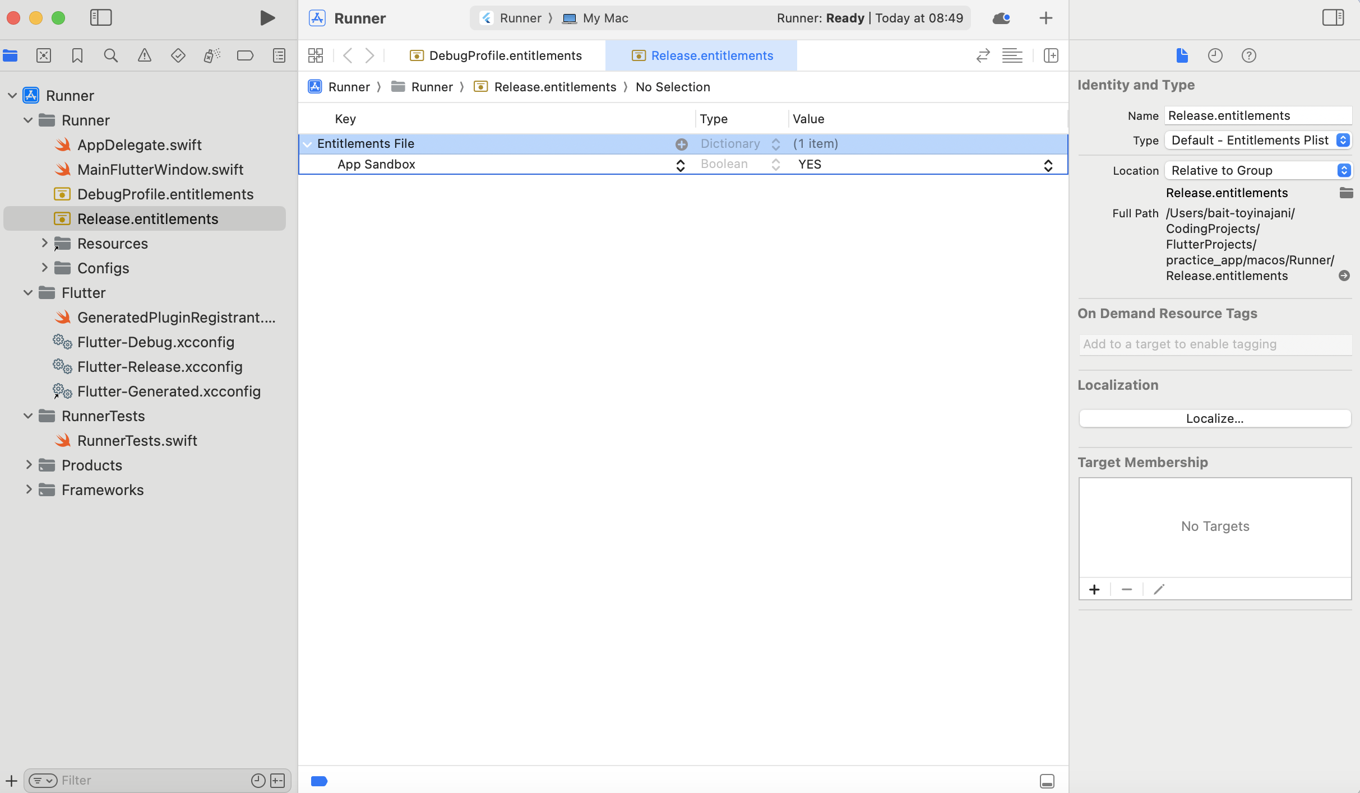
Task: Show the Quick Help inspector
Action: pyautogui.click(x=1249, y=55)
